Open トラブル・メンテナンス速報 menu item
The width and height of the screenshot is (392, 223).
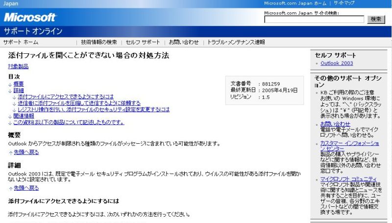point(236,42)
